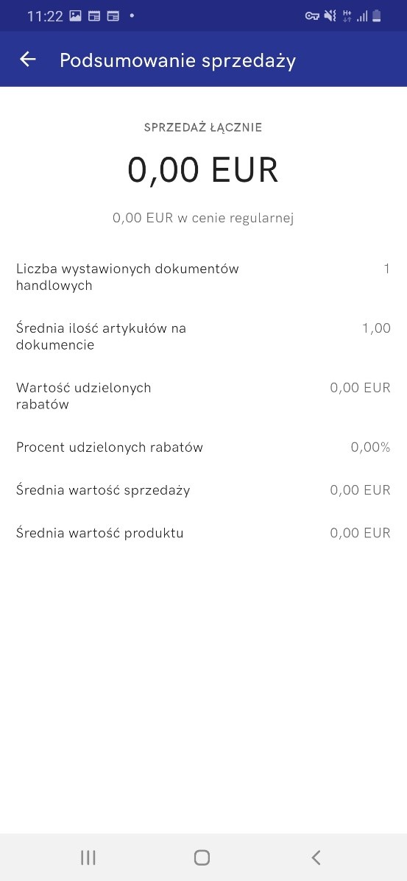
Task: Tap the 11:22 clock
Action: pyautogui.click(x=45, y=16)
